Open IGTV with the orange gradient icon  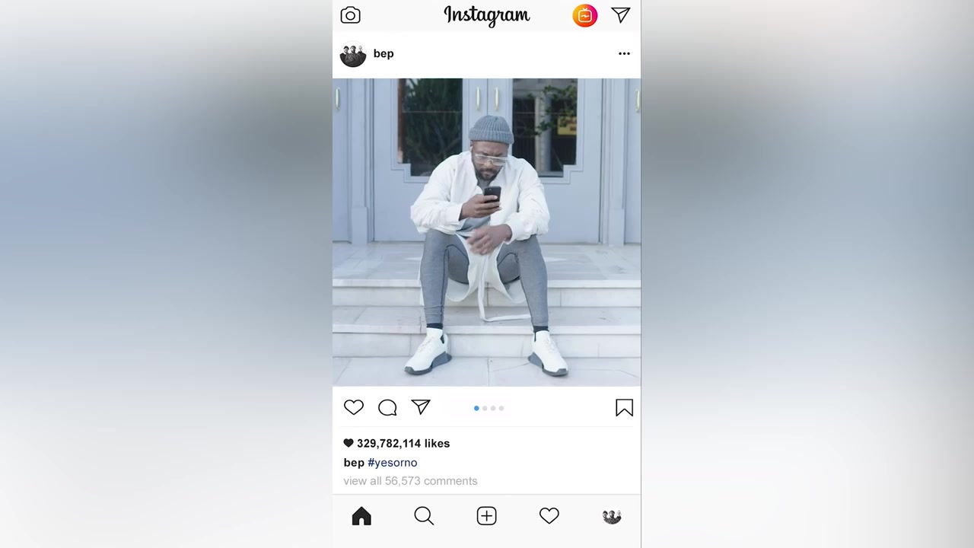click(585, 15)
